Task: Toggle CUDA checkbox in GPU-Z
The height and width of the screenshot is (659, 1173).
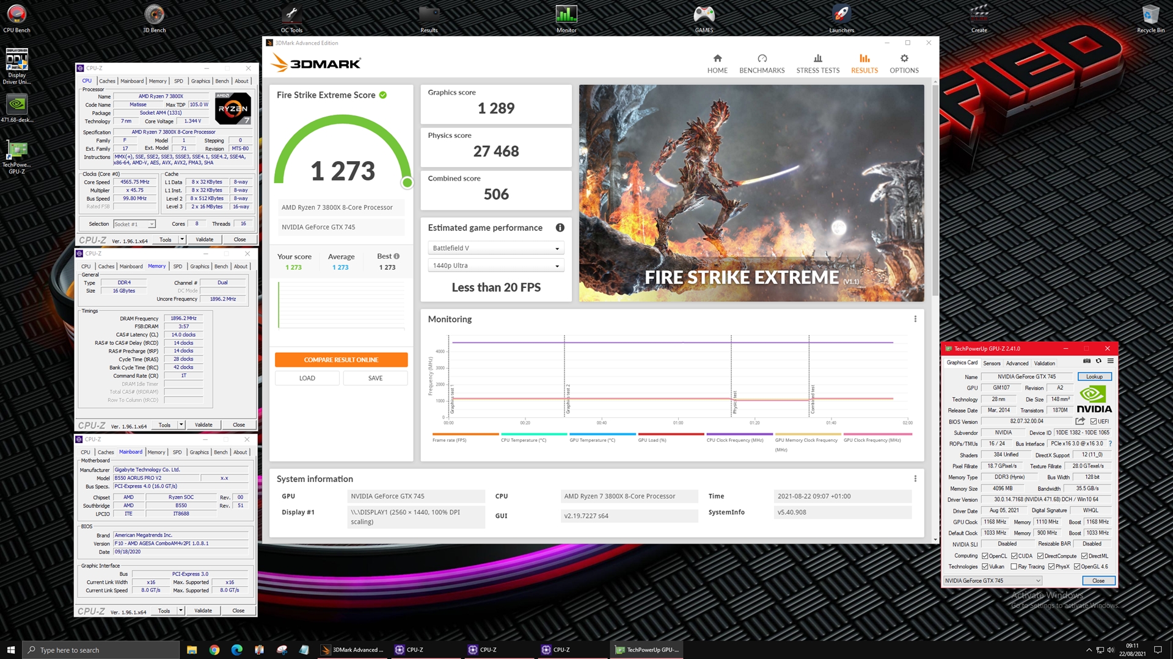Action: coord(1014,556)
